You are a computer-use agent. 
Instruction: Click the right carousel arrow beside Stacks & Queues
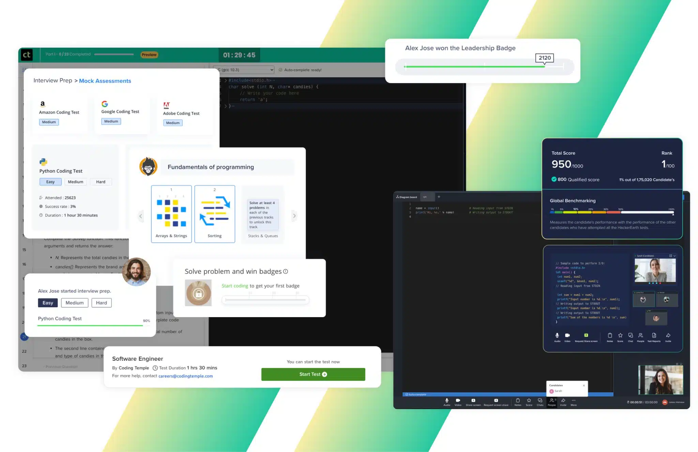tap(294, 216)
